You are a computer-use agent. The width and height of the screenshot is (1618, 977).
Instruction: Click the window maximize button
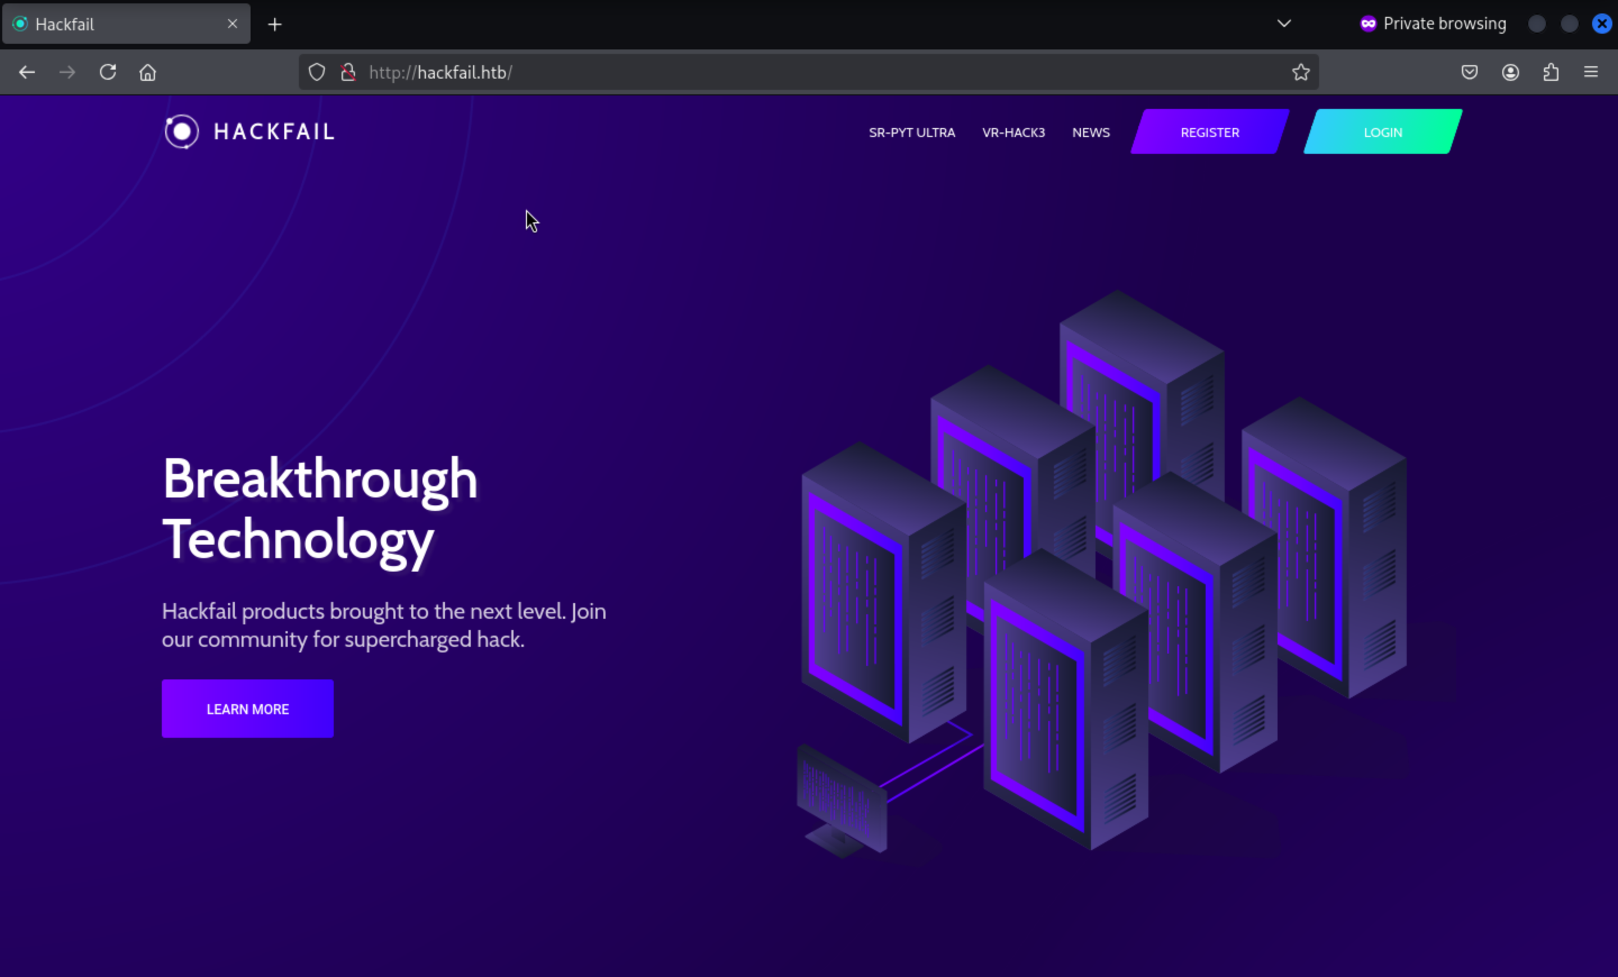(1570, 24)
